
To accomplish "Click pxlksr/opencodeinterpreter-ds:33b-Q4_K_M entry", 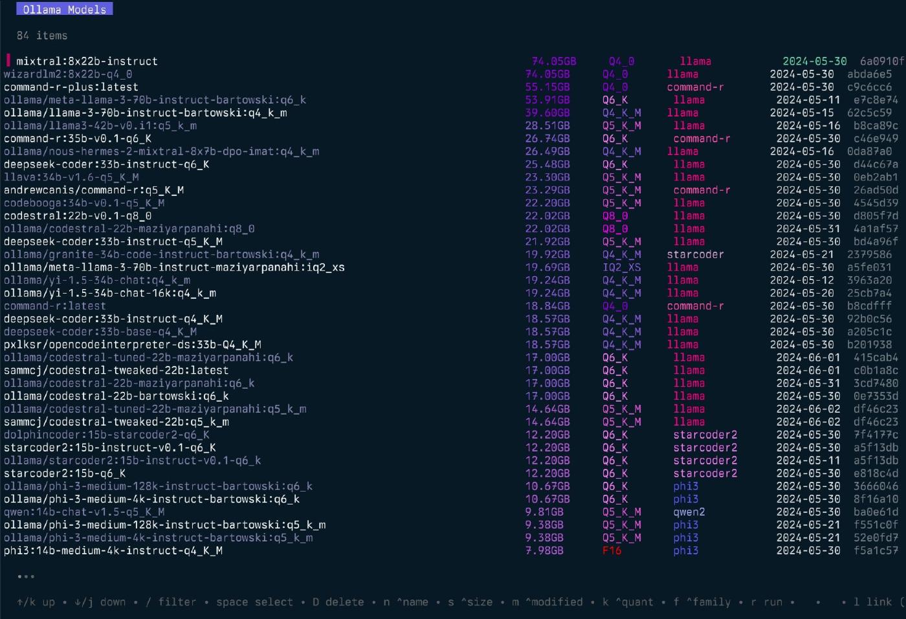I will [133, 345].
